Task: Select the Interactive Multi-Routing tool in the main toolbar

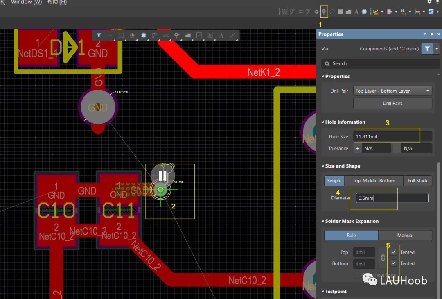Action: [309, 12]
